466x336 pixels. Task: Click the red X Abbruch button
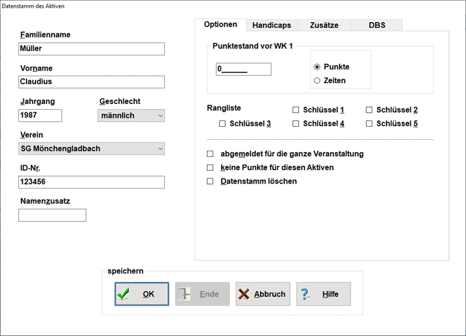tap(263, 294)
